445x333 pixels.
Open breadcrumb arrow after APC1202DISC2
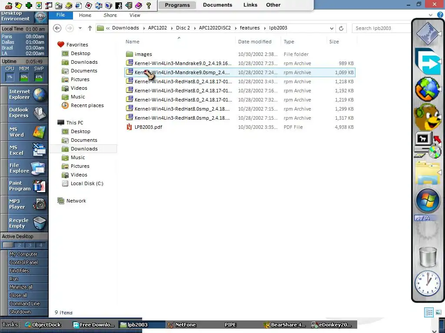[236, 28]
